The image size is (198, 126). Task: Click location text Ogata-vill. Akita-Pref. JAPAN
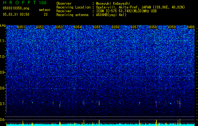[123, 7]
